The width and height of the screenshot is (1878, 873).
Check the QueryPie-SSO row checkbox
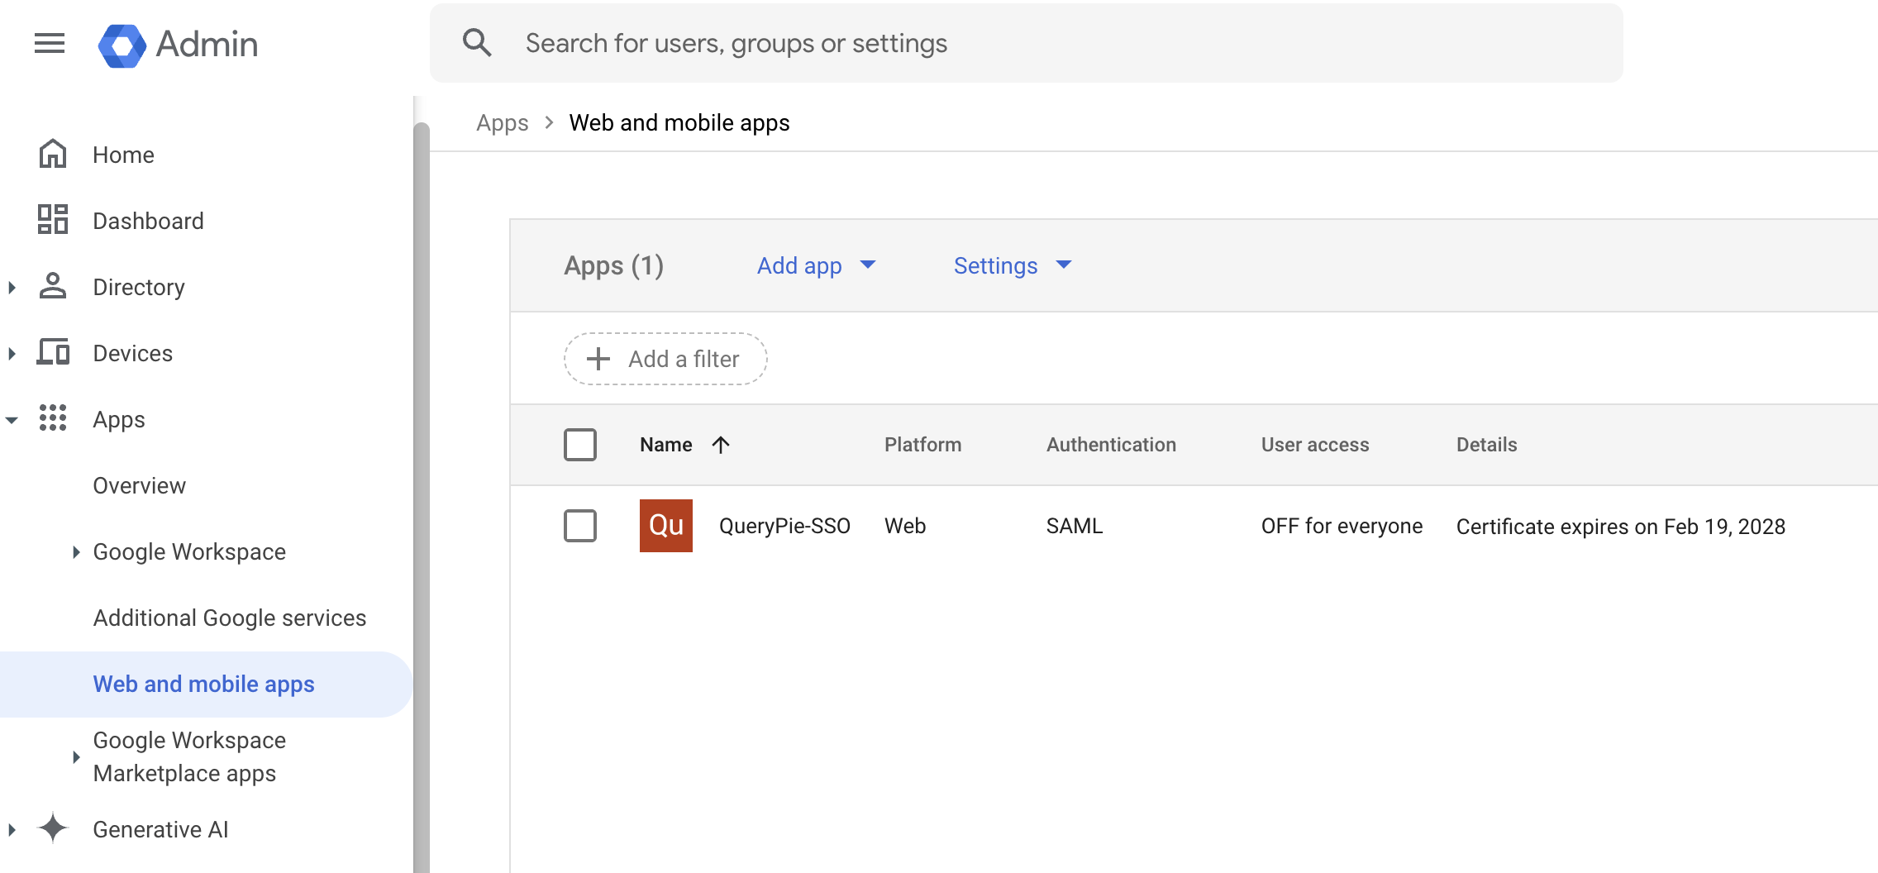pyautogui.click(x=580, y=526)
